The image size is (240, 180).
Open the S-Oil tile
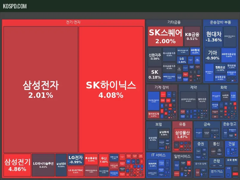233,96
